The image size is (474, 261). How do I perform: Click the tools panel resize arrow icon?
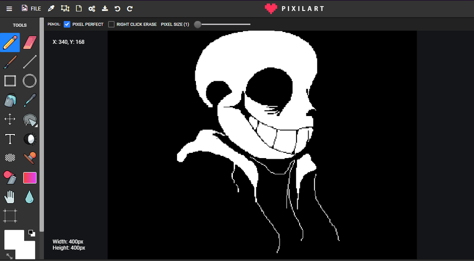pos(9,256)
